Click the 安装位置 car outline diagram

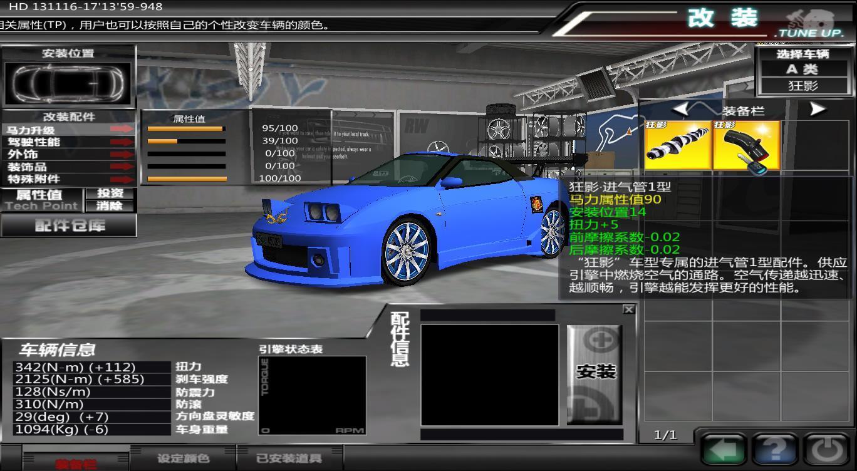click(69, 83)
